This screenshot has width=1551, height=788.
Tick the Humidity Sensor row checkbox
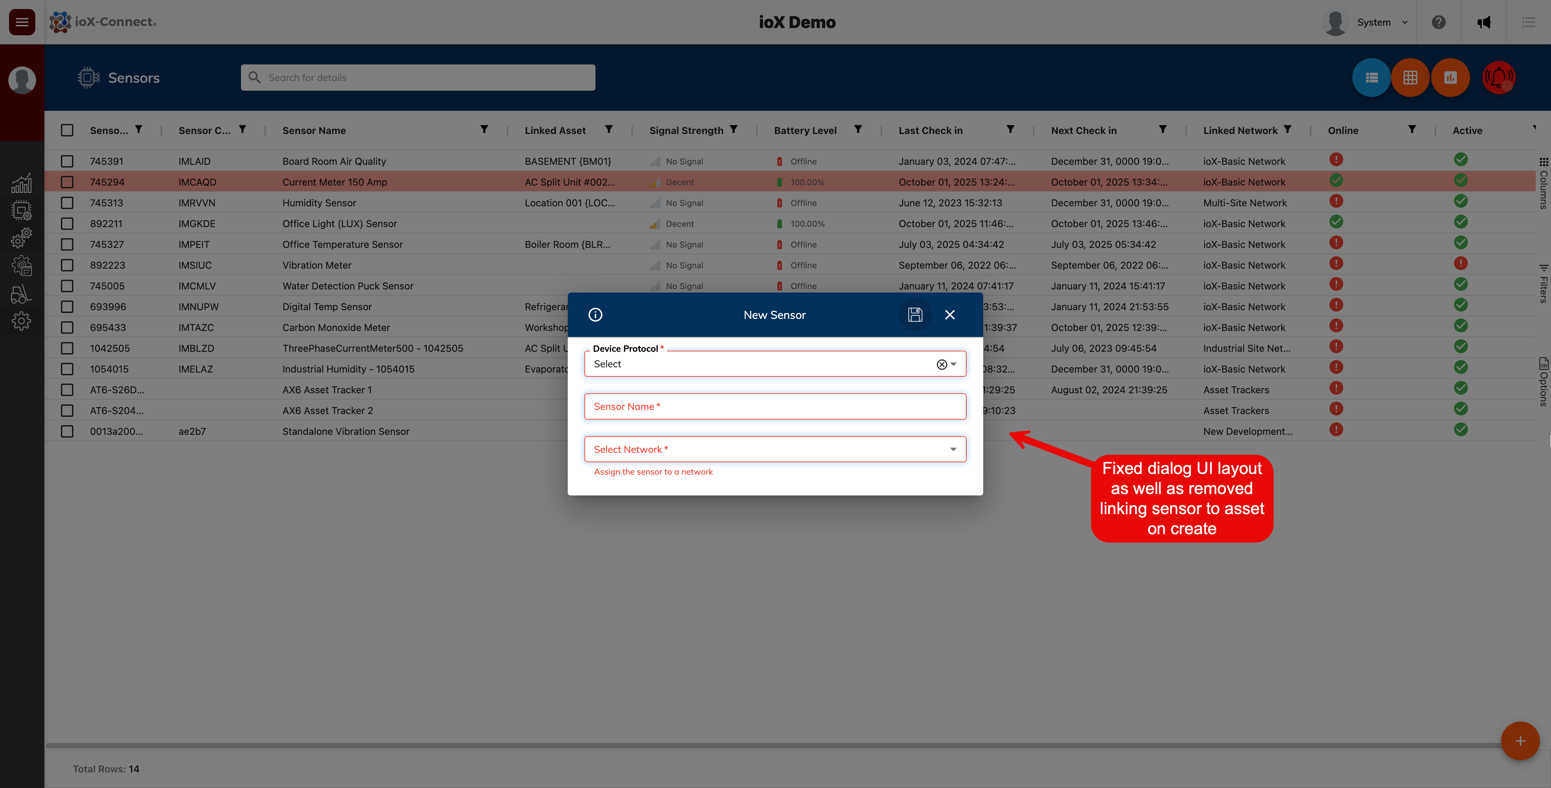pyautogui.click(x=68, y=203)
